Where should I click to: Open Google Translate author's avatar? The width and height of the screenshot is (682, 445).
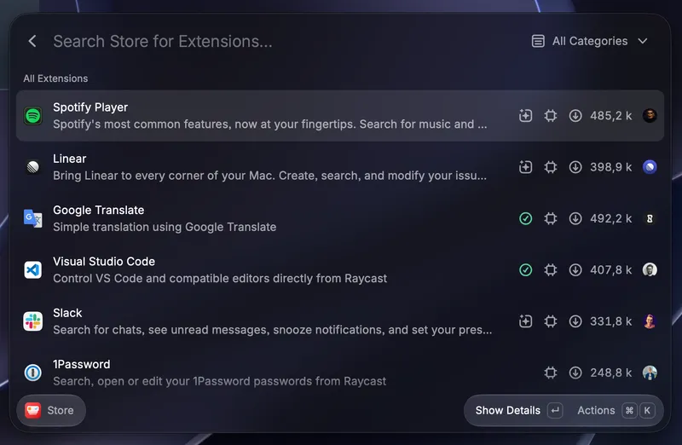650,218
